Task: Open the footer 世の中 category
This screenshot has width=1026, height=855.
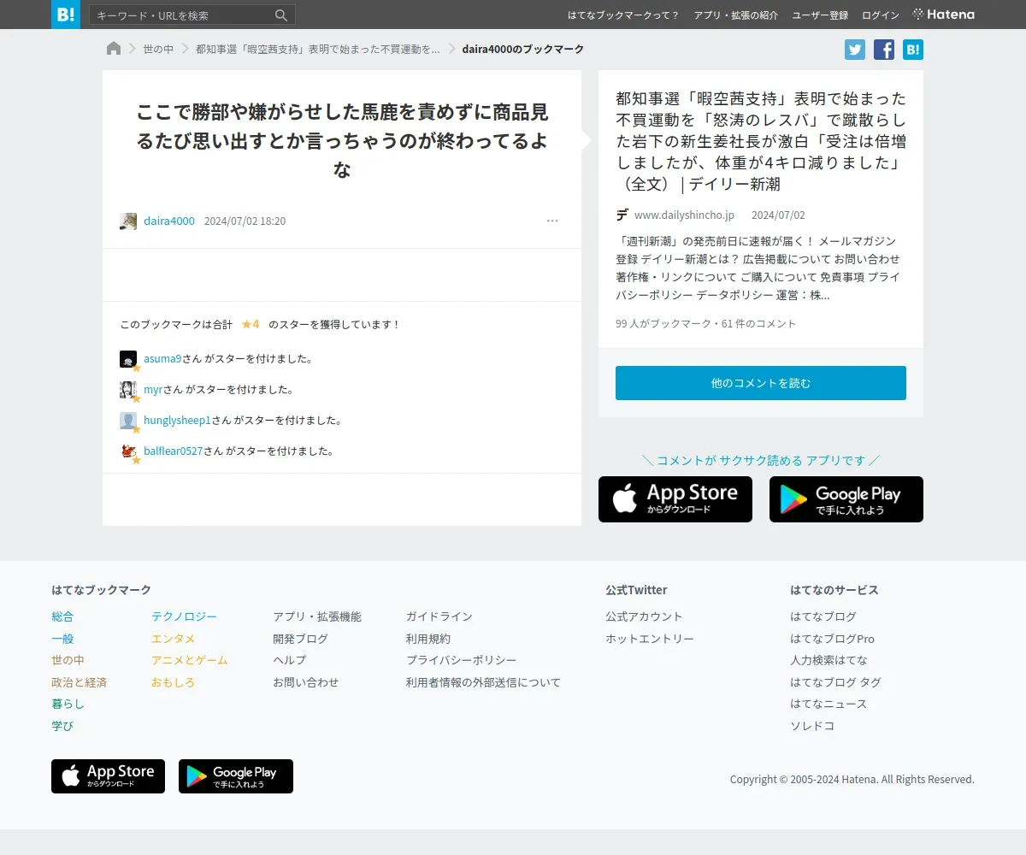Action: point(68,660)
